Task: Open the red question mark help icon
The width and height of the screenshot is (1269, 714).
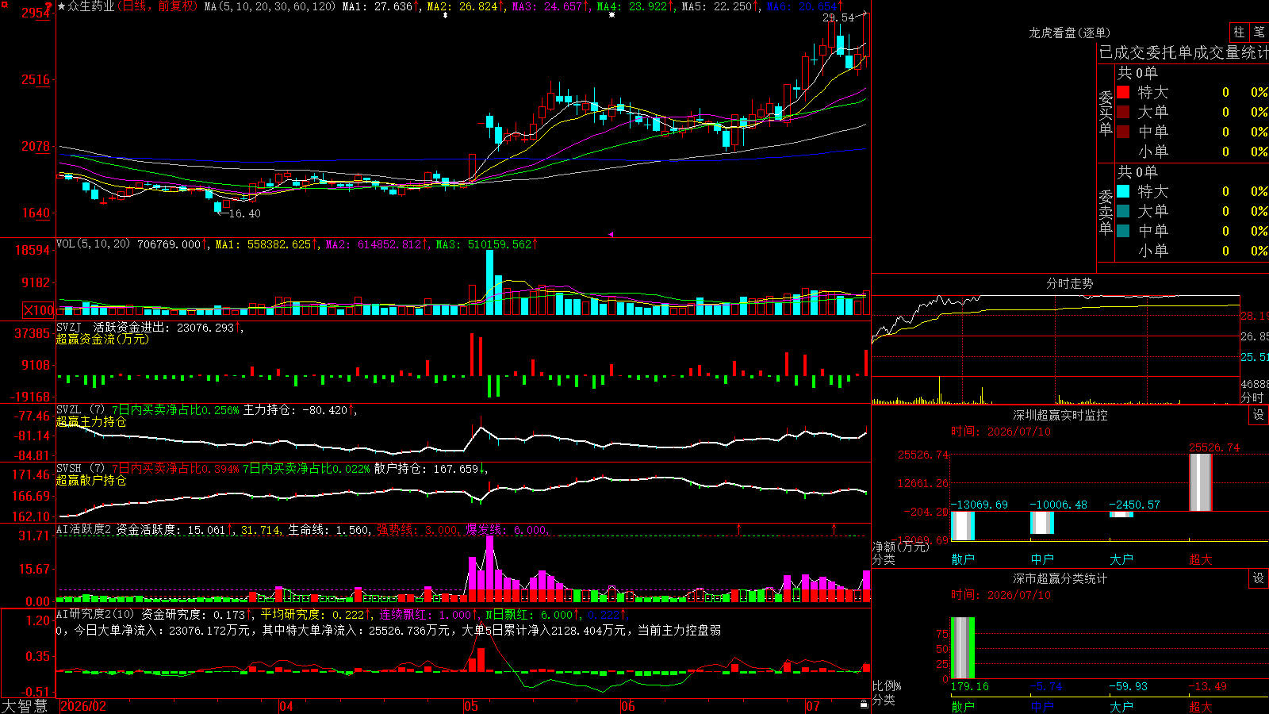Action: coord(48,6)
